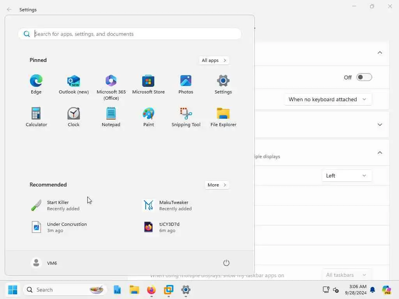Click the Start menu search field
Viewport: 399px width, 299px height.
(130, 34)
